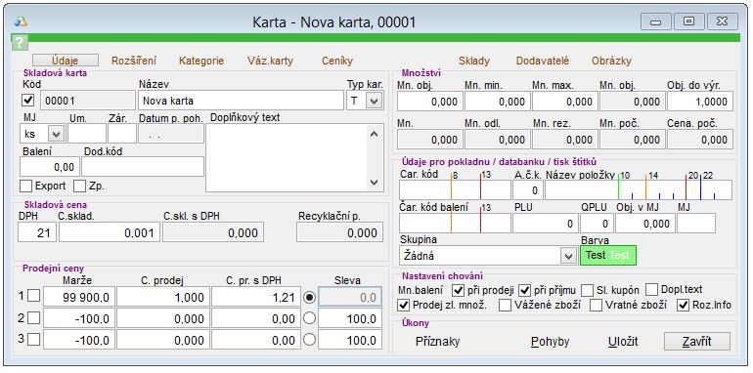Open the Ceníky tab
The height and width of the screenshot is (373, 753).
coord(337,61)
